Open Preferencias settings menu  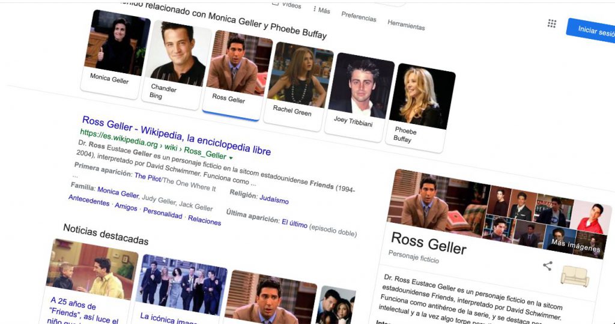359,16
